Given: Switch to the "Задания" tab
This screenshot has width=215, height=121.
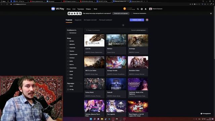Looking at the screenshot, I should coord(78,20).
